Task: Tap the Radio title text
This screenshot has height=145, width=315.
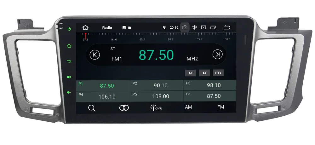Action: (x=107, y=27)
